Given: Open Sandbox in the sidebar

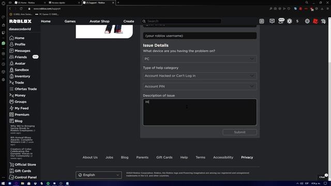Looking at the screenshot, I should coord(19,70).
